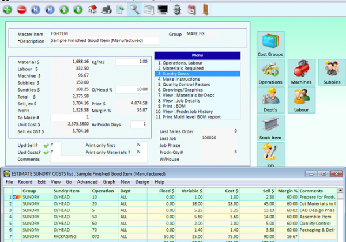
Task: Select menu option 3. Sundry Costs
Action: tap(197, 74)
